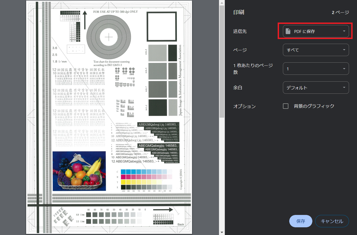Screen dimensions: 357x235
Task: Click the PDF file icon in destination selector
Action: 287,31
